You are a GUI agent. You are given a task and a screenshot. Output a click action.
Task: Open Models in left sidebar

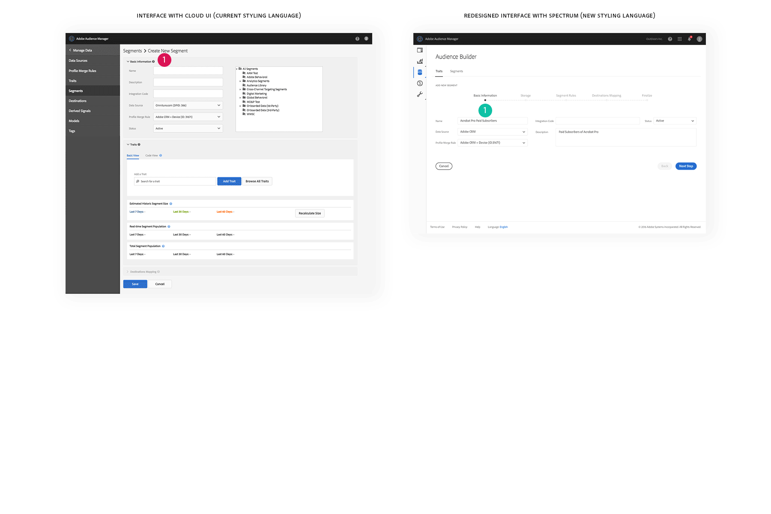click(93, 121)
